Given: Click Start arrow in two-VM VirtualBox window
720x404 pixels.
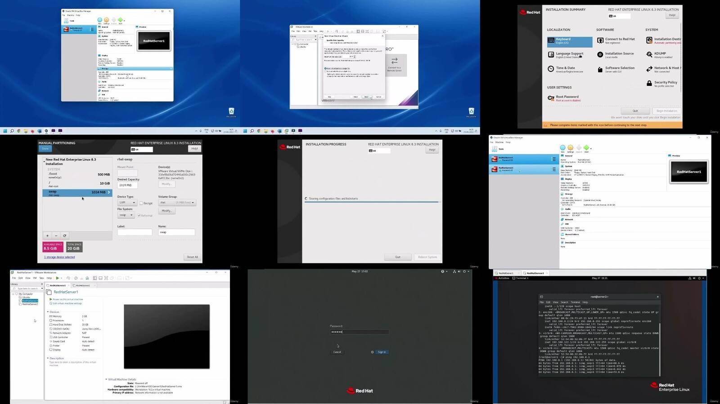Looking at the screenshot, I should click(586, 148).
